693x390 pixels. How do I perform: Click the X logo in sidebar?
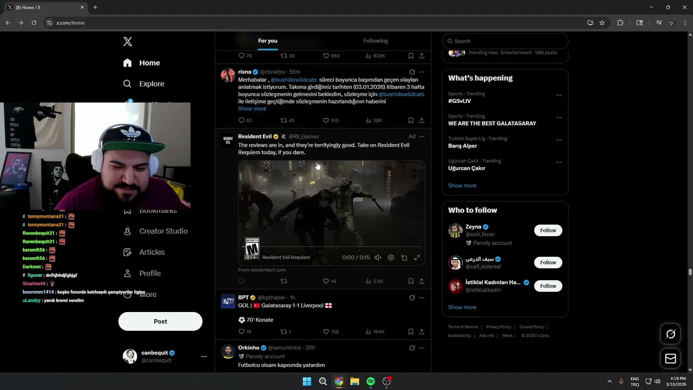click(x=128, y=42)
